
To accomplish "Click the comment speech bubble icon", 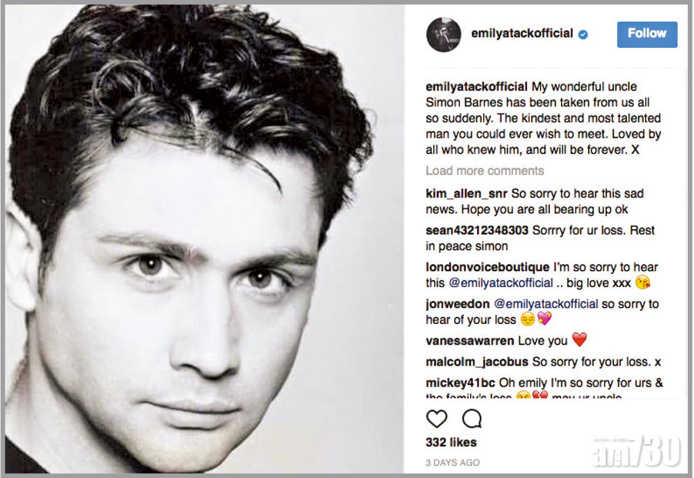I will [471, 419].
